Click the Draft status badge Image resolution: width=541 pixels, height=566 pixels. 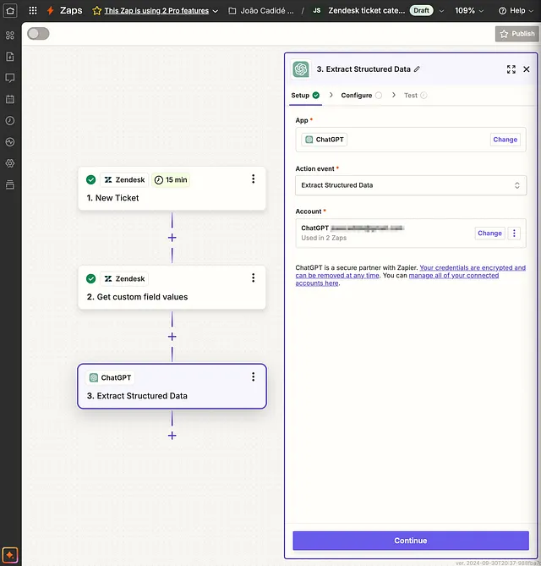[x=421, y=10]
